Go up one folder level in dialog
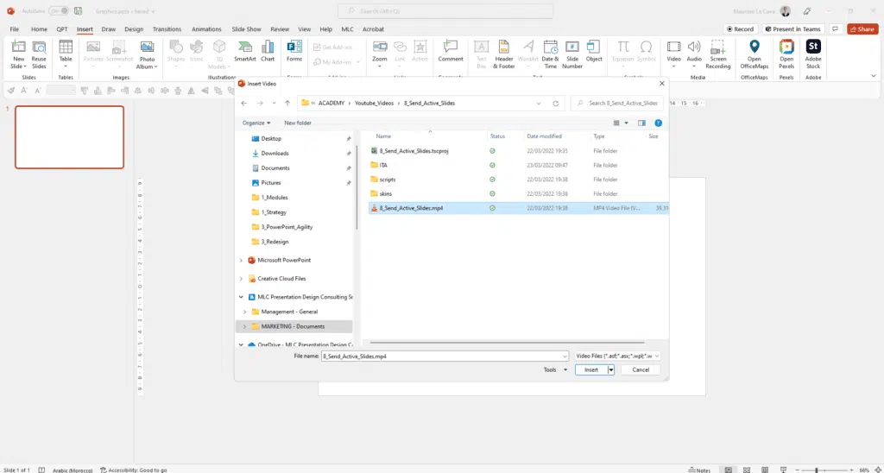 [x=287, y=103]
